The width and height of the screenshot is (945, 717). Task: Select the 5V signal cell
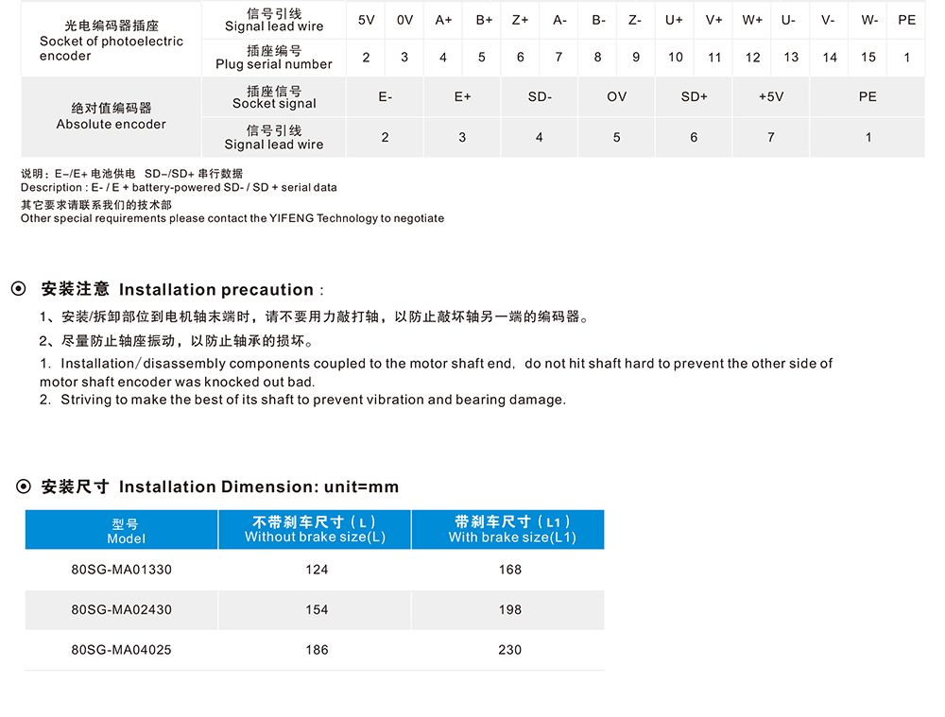366,20
